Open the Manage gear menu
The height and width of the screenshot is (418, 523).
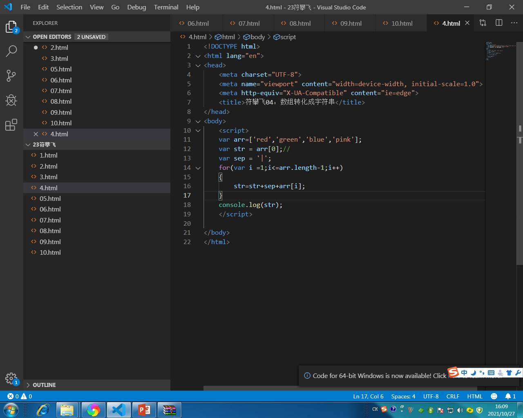click(x=11, y=378)
